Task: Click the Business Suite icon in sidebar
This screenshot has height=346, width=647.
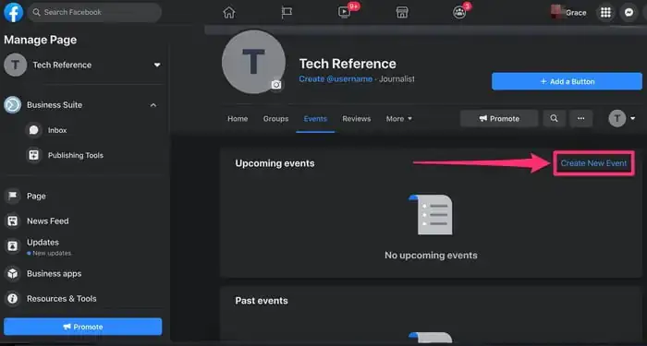Action: [x=12, y=105]
